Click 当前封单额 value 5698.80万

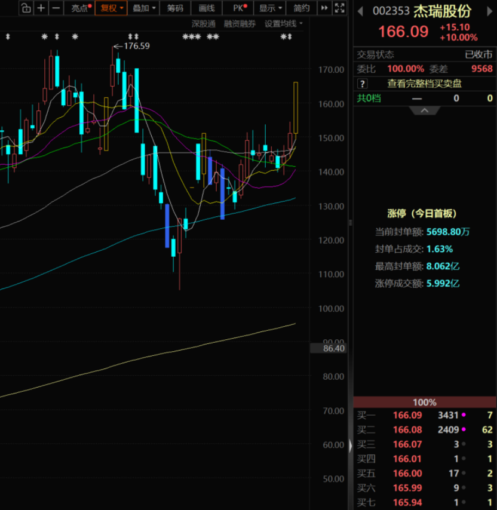448,232
